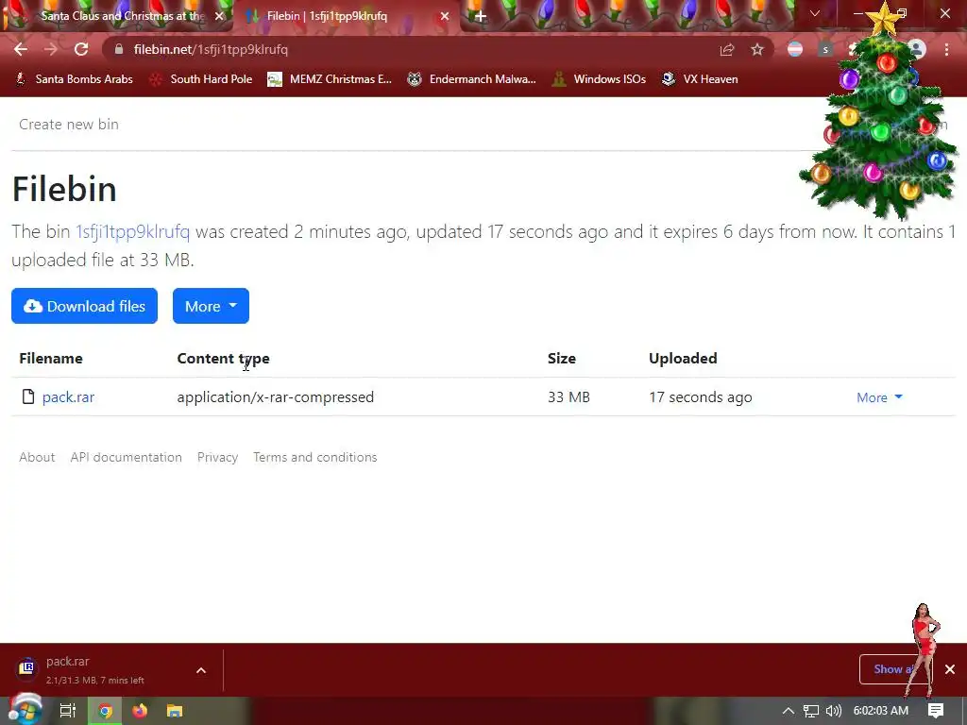Open the VX Heaven bookmark
Image resolution: width=967 pixels, height=725 pixels.
[700, 79]
